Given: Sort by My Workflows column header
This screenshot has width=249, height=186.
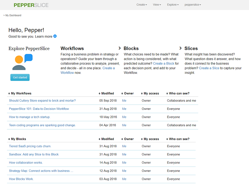Looking at the screenshot, I should (x=20, y=93).
